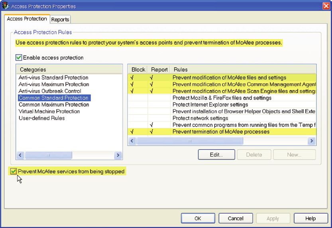Select Common Standard Protection category
The image size is (332, 228).
pos(54,98)
